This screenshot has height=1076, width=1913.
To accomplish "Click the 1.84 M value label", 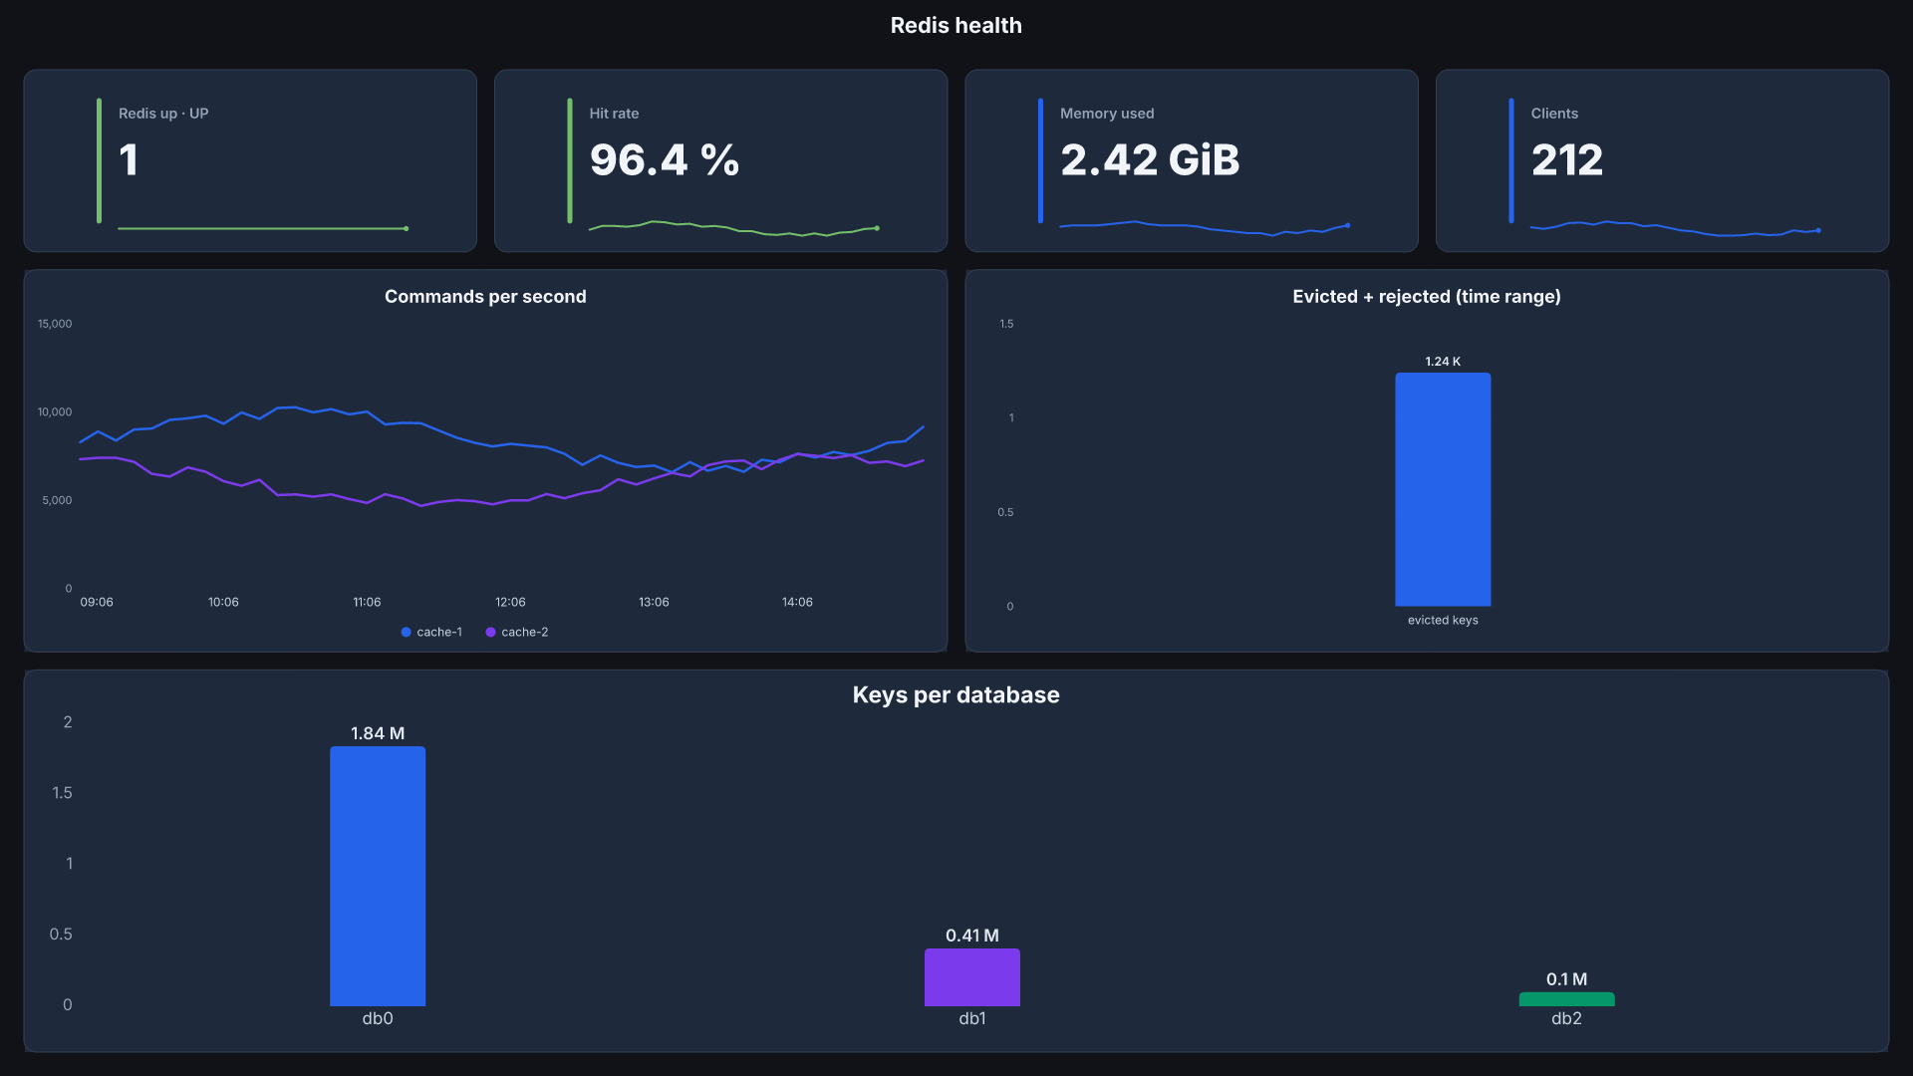I will pos(378,734).
